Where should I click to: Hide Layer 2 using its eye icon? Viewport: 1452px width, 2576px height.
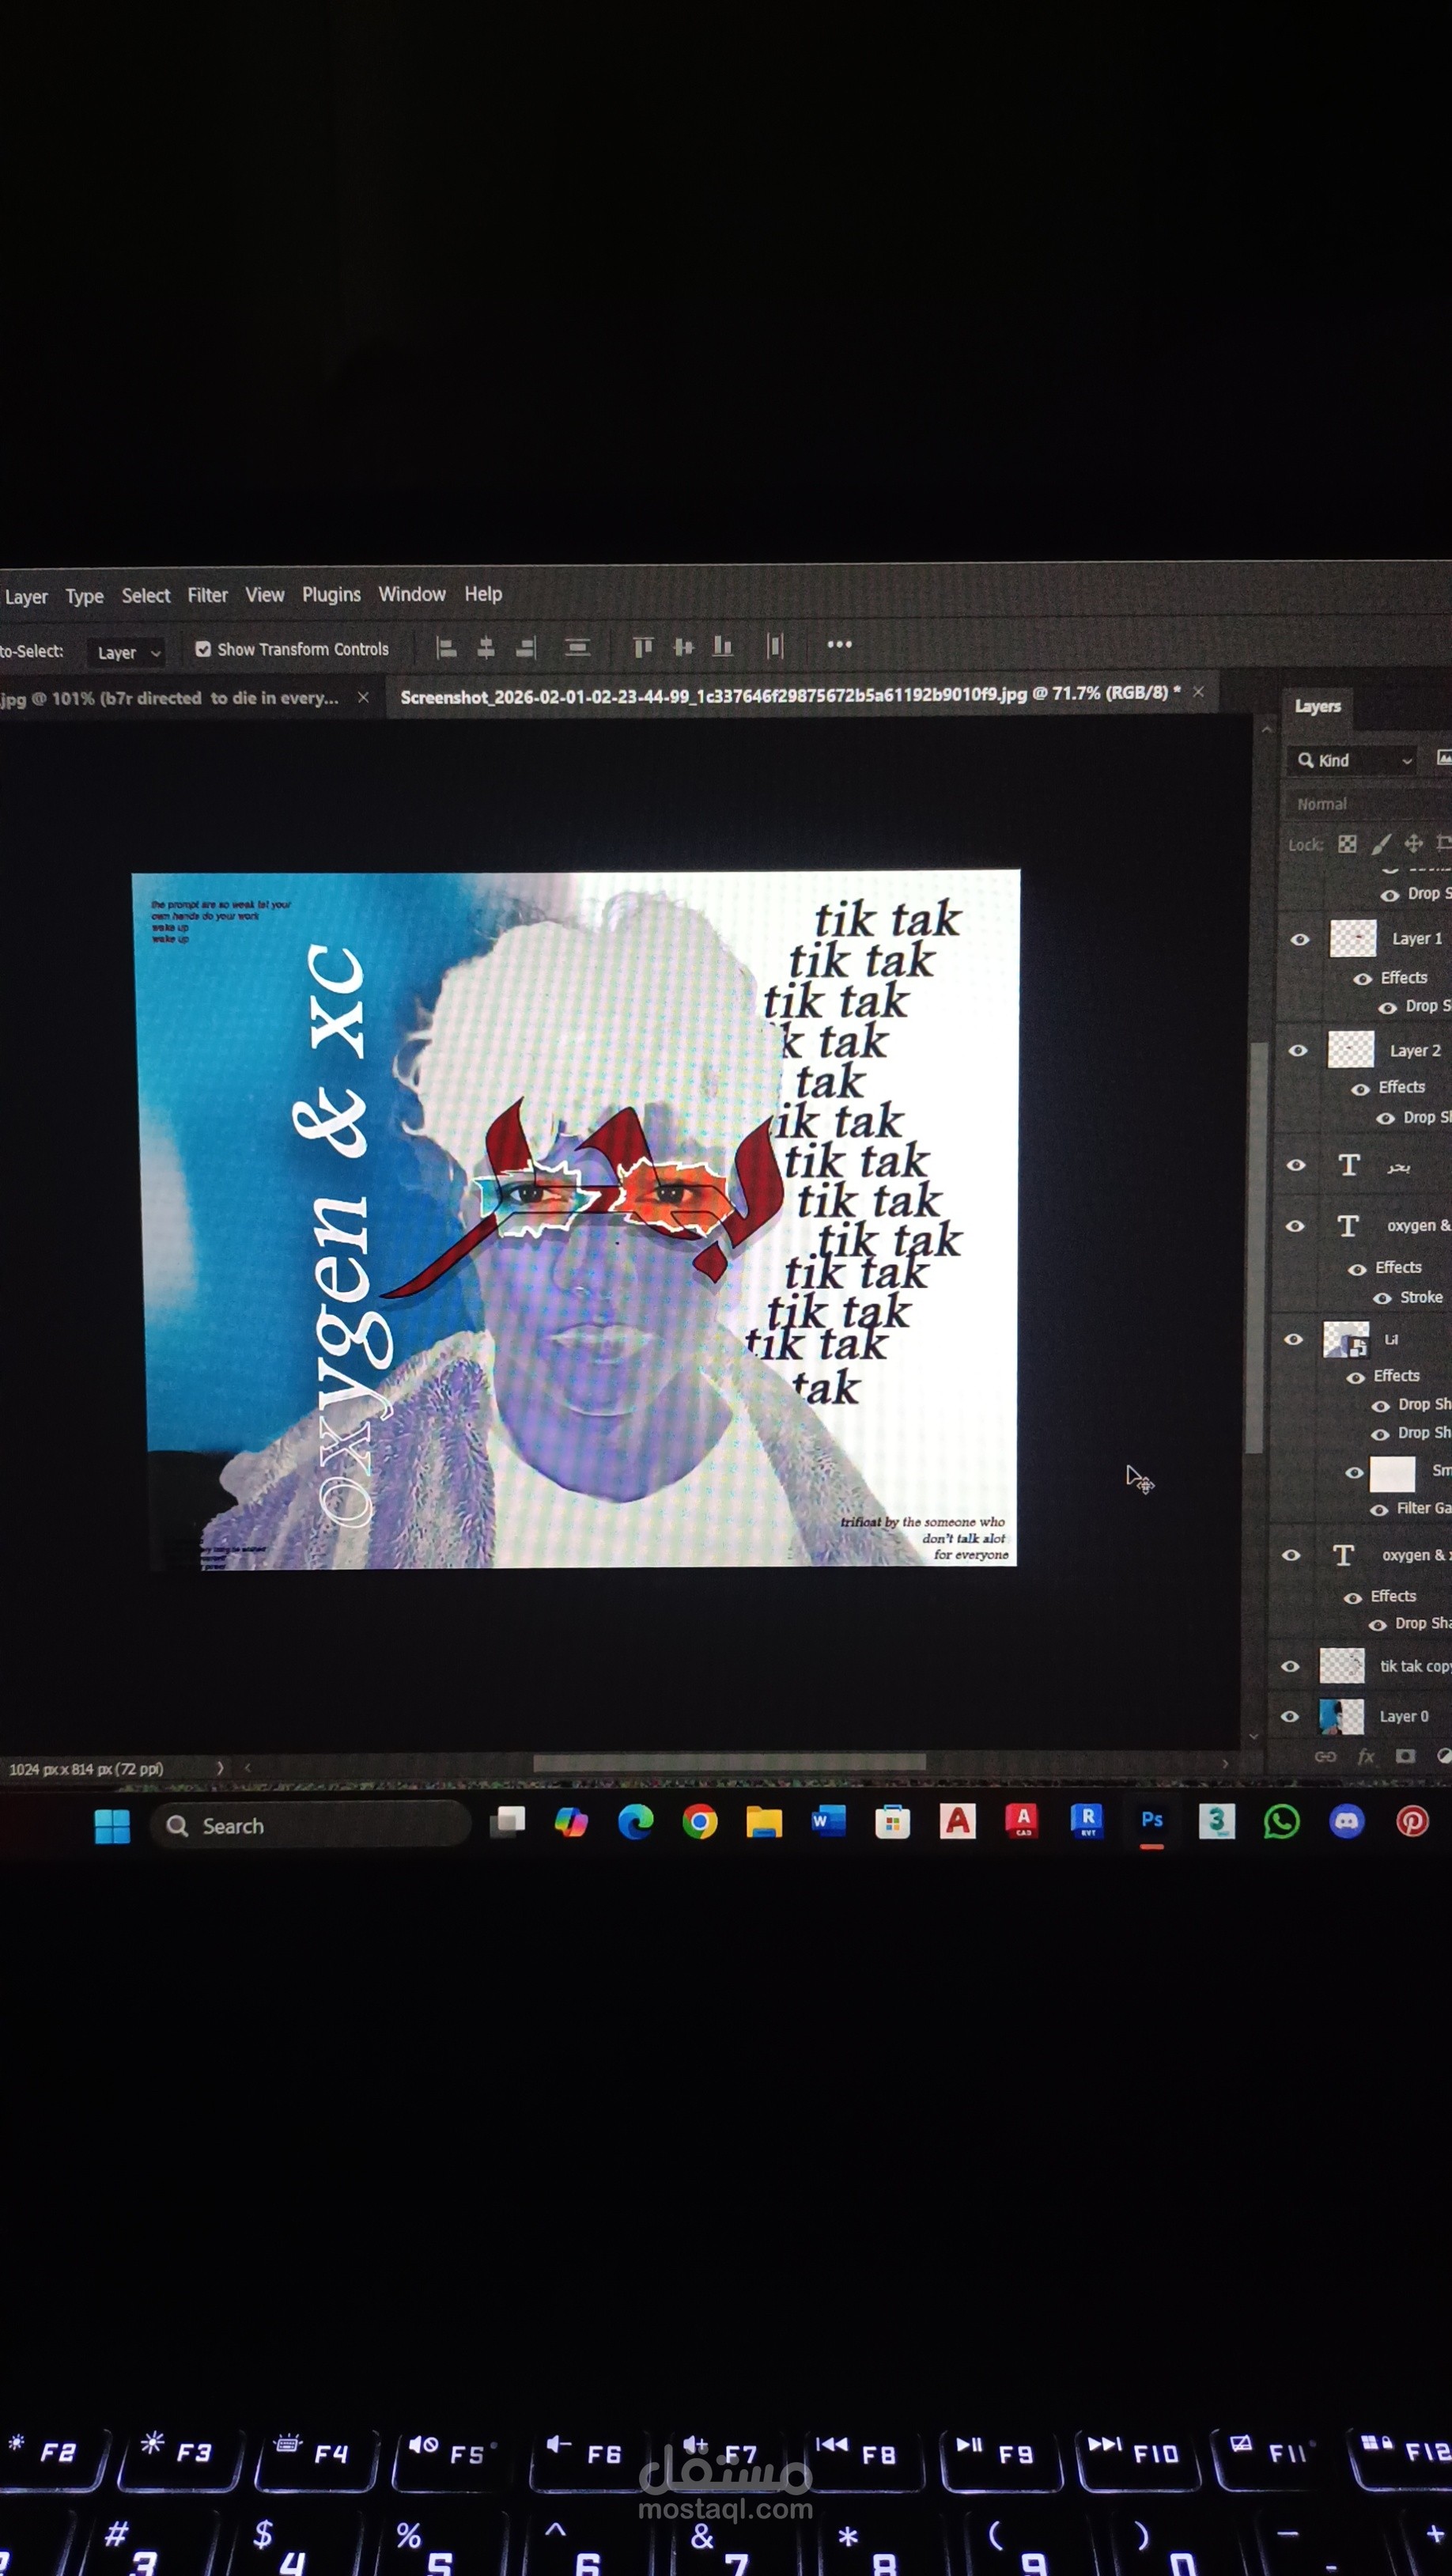click(x=1298, y=1050)
